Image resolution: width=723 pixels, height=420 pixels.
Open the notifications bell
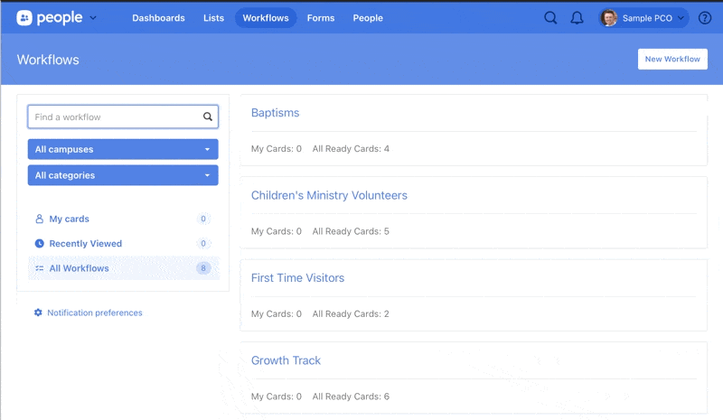[577, 18]
